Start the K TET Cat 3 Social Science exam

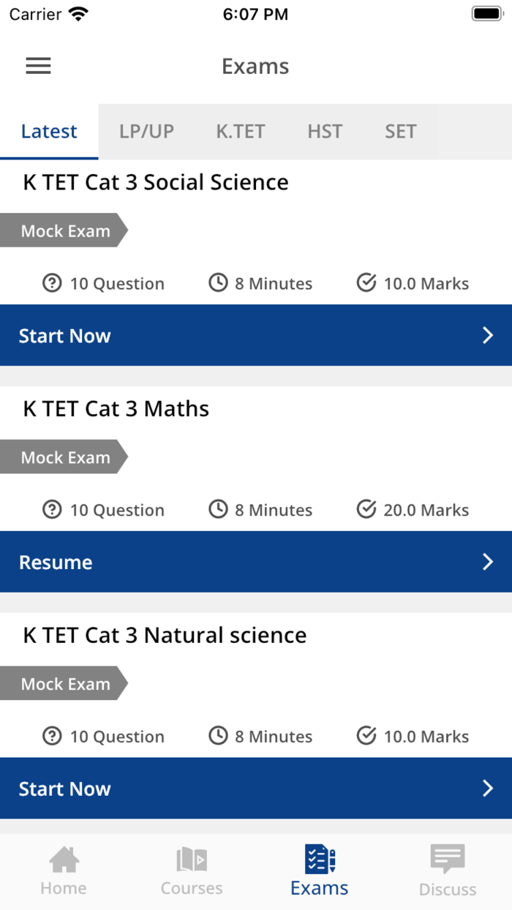click(65, 335)
